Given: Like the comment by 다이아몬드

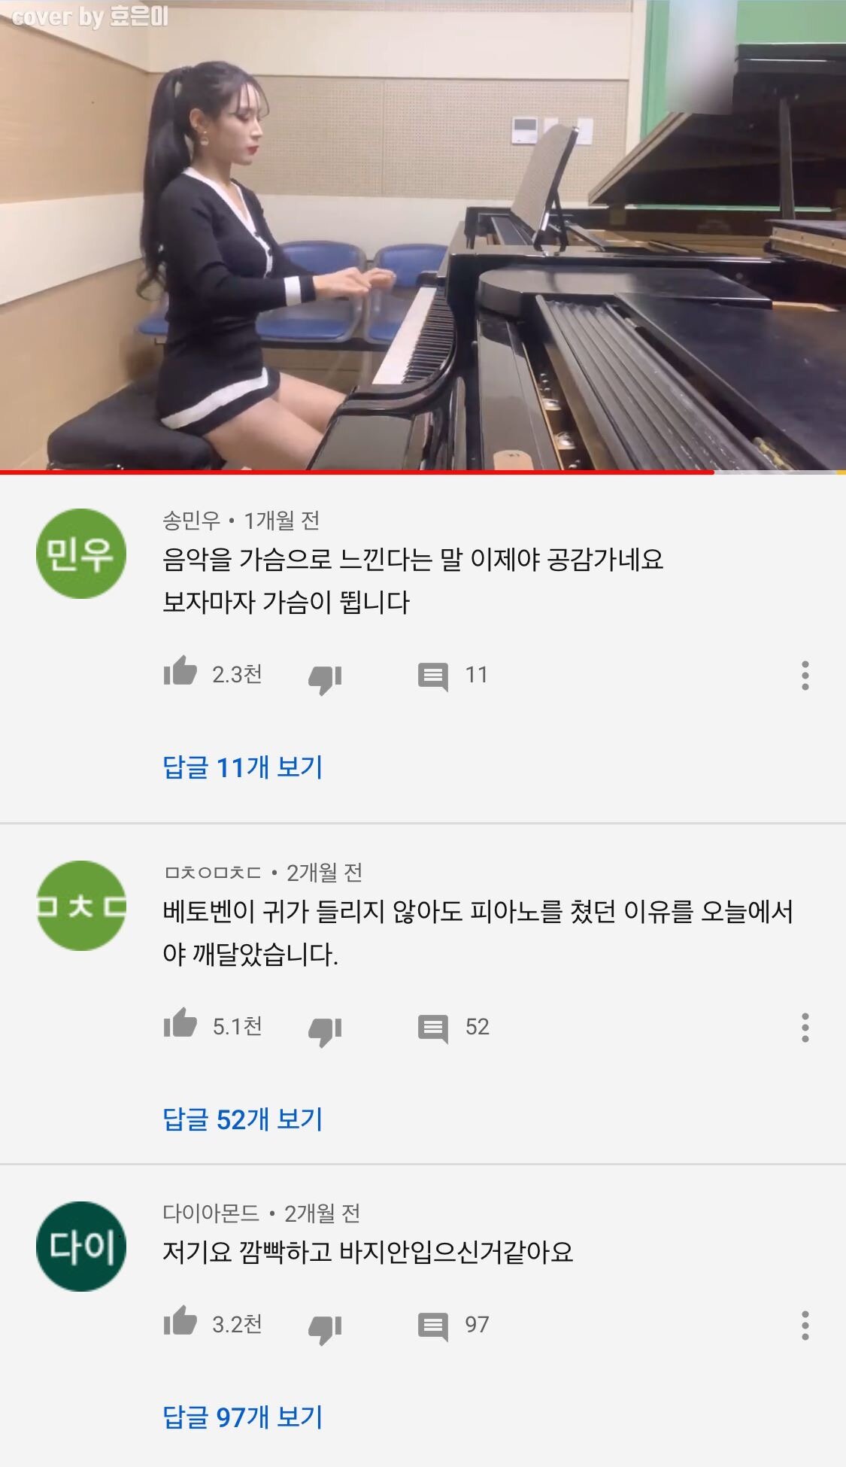Looking at the screenshot, I should (x=180, y=1321).
